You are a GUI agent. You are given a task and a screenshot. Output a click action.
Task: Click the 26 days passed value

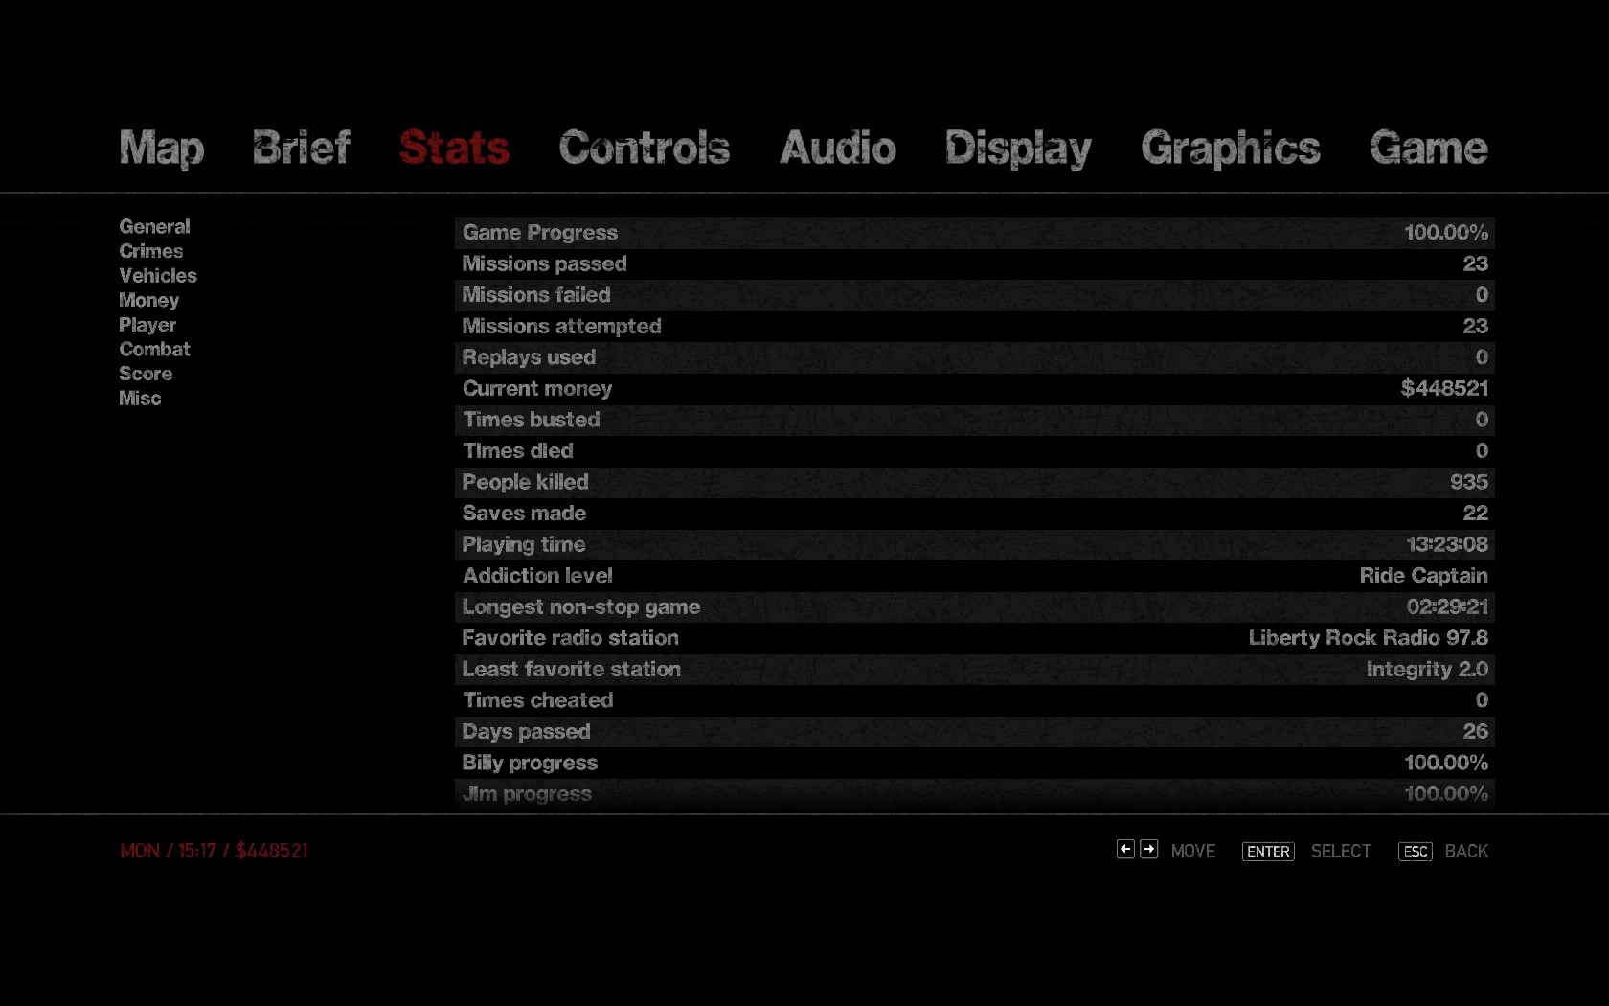pos(1476,731)
